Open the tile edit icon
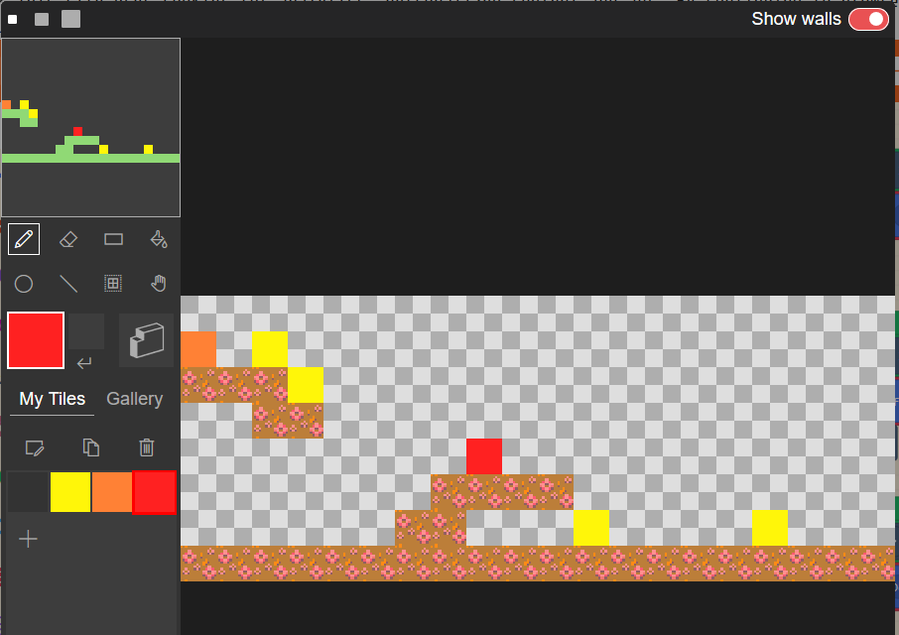 click(35, 447)
